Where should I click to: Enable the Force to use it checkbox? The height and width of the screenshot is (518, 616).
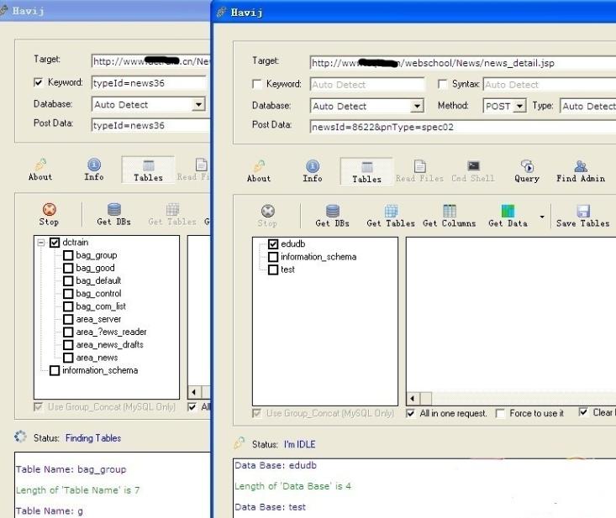click(500, 414)
